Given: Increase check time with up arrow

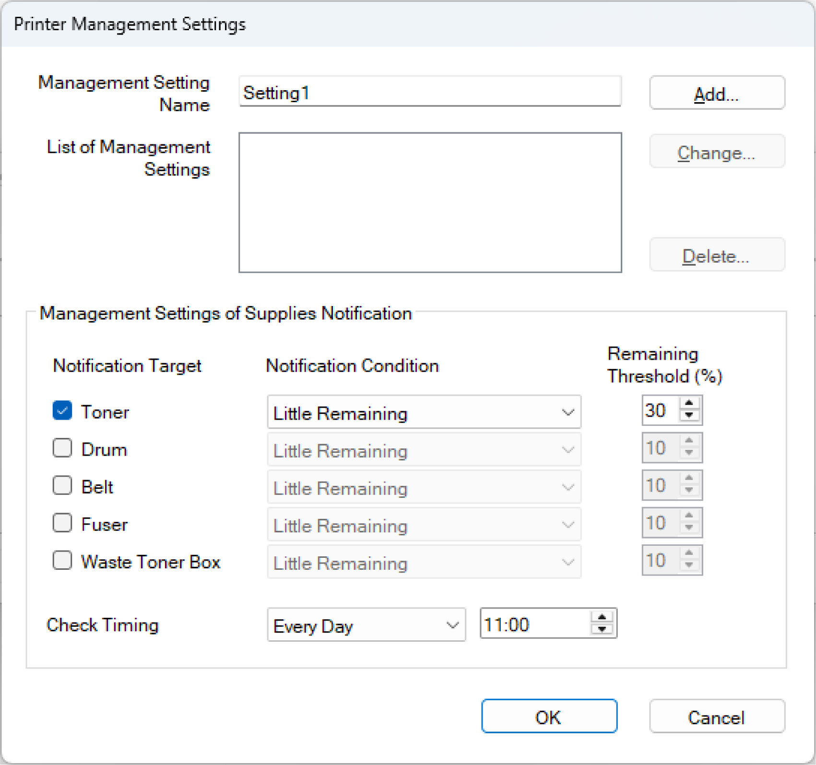Looking at the screenshot, I should (602, 618).
